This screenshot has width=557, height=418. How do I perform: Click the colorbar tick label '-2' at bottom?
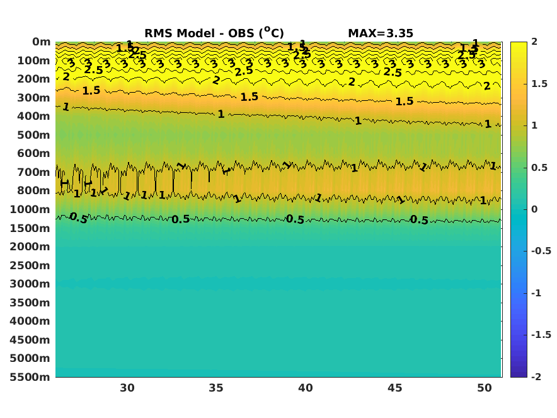pyautogui.click(x=536, y=377)
